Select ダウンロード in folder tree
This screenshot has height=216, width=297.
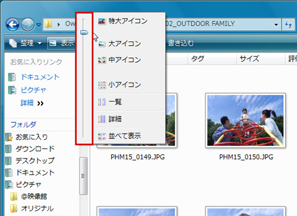click(35, 149)
